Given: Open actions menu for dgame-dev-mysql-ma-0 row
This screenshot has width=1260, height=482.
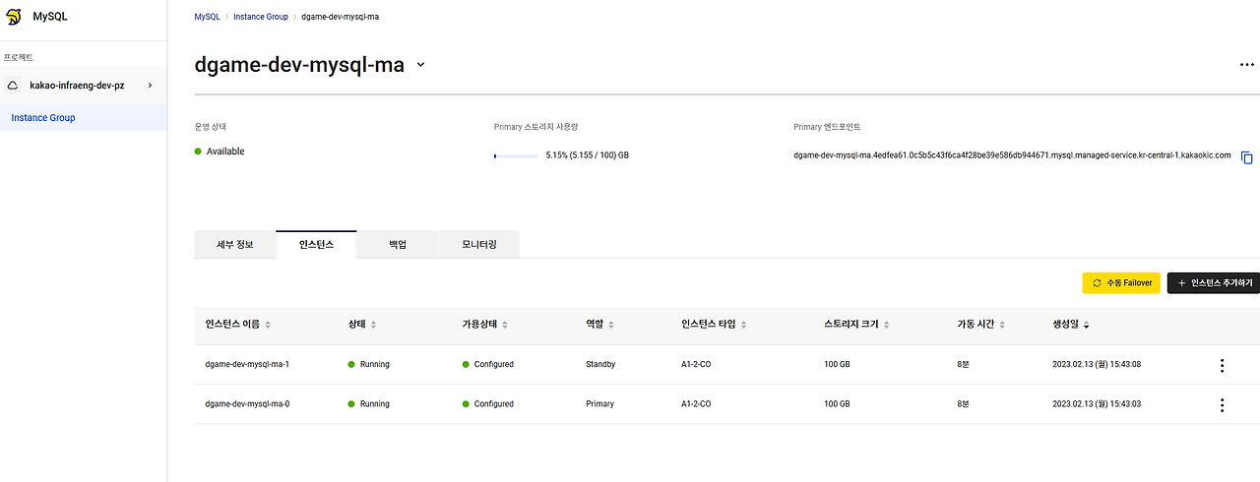Looking at the screenshot, I should (x=1222, y=404).
